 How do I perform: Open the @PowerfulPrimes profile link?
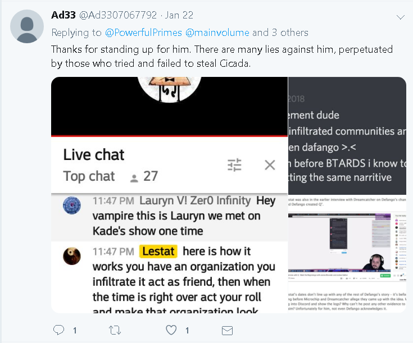pyautogui.click(x=143, y=33)
